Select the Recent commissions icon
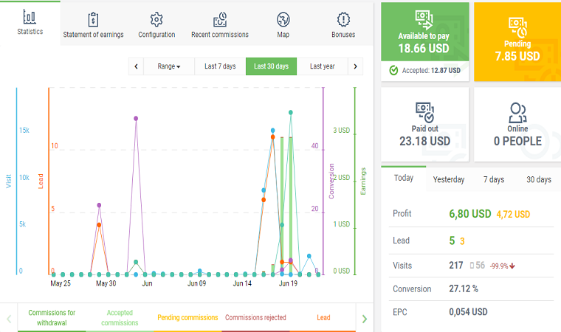 pyautogui.click(x=220, y=19)
